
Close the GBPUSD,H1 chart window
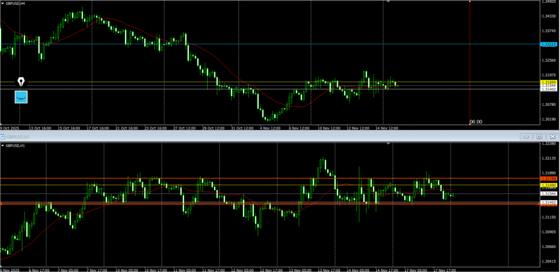[552, 137]
